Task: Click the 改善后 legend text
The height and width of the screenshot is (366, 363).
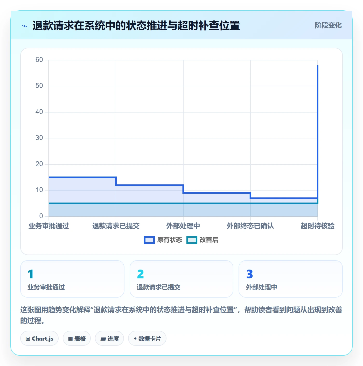Action: click(x=209, y=240)
